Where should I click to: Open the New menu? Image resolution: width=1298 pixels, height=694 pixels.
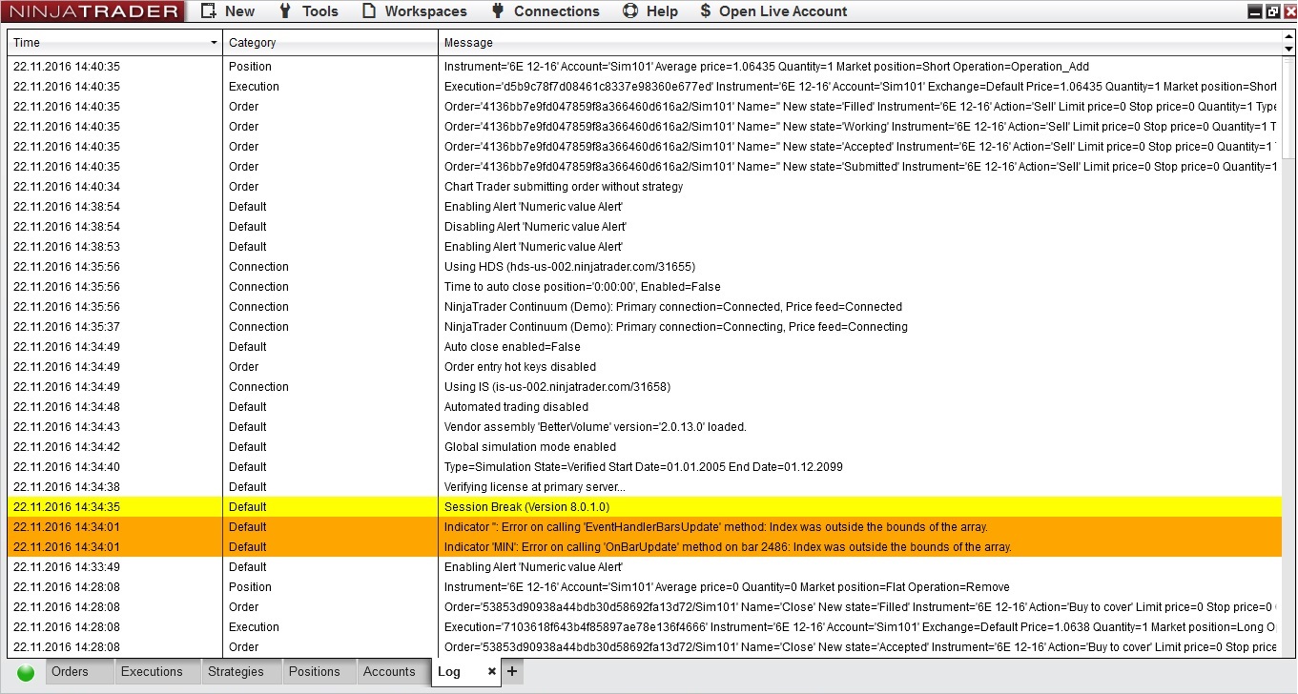pyautogui.click(x=227, y=11)
